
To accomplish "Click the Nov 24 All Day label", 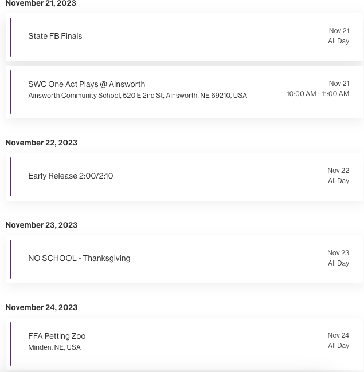I will (338, 340).
